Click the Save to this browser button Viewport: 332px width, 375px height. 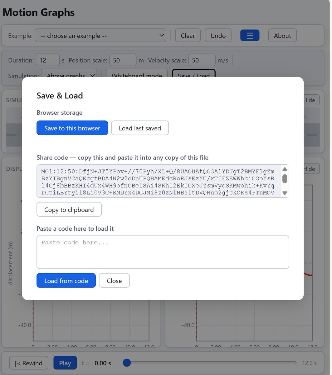(x=72, y=128)
